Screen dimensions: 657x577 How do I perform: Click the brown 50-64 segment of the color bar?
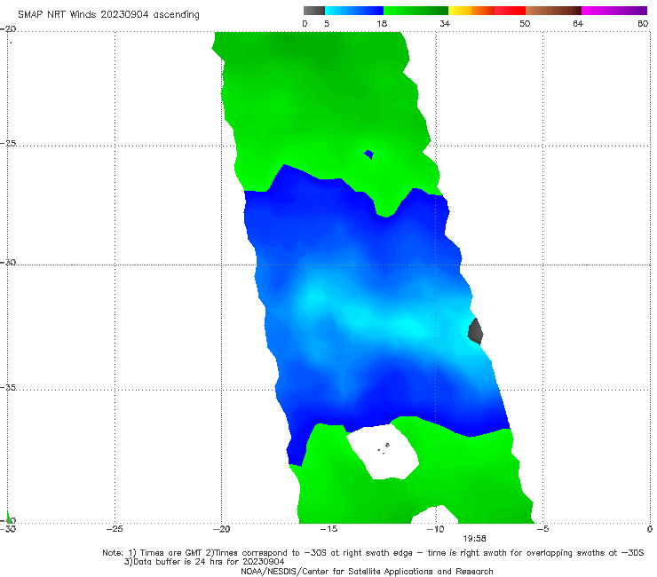(x=553, y=11)
